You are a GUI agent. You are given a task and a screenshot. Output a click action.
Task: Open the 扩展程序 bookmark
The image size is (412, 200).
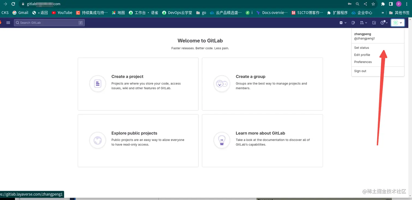point(337,13)
